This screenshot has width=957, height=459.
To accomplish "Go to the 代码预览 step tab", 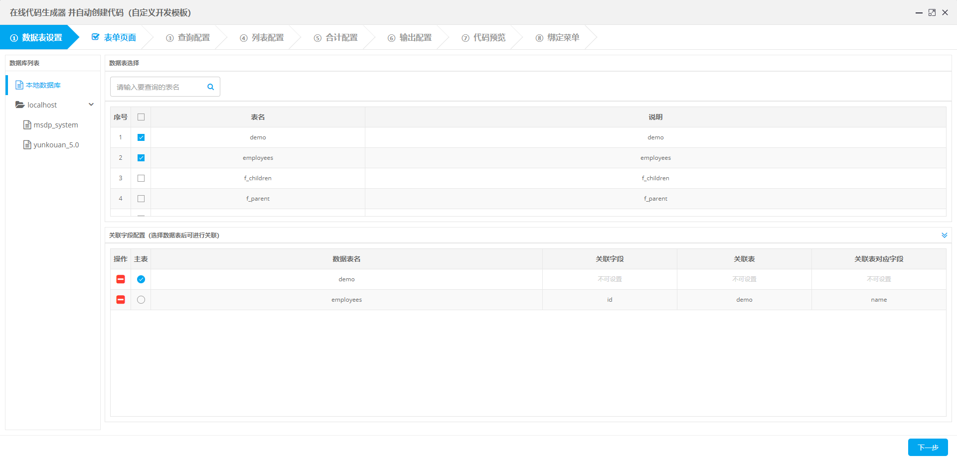I will (483, 38).
